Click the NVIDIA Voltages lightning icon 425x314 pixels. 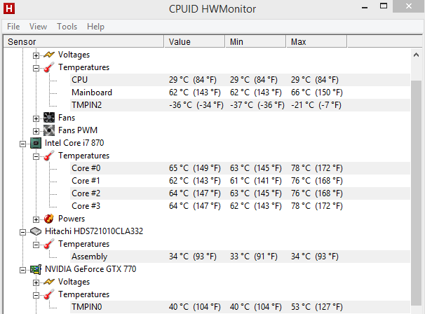pos(49,282)
